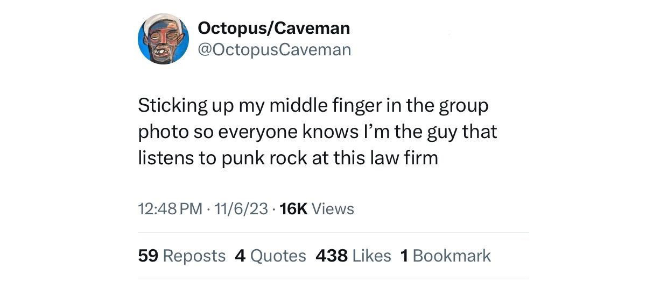View the 59 Reposts list
The height and width of the screenshot is (290, 646).
point(148,256)
